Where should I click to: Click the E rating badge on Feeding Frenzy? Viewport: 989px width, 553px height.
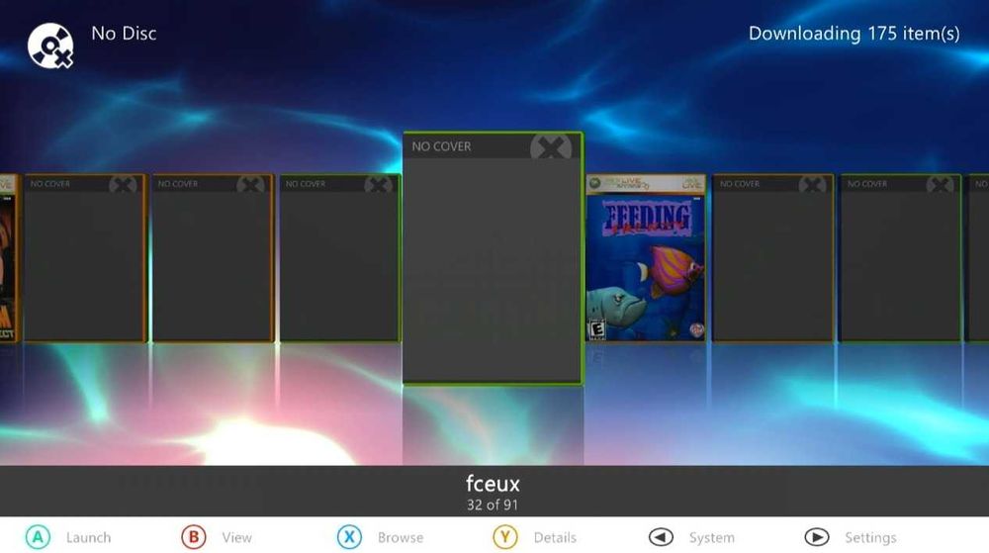(596, 329)
